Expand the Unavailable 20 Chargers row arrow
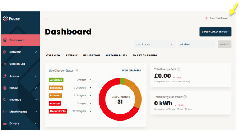The image size is (242, 131). click(90, 111)
